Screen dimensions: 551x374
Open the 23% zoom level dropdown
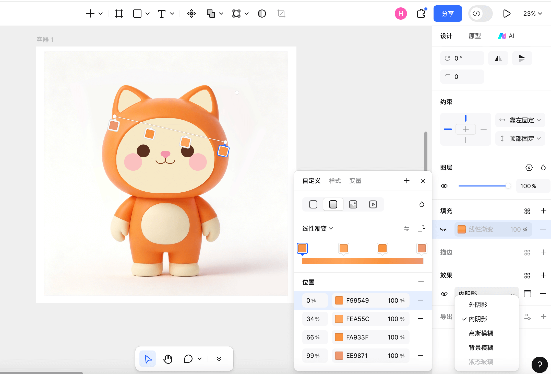tap(532, 14)
